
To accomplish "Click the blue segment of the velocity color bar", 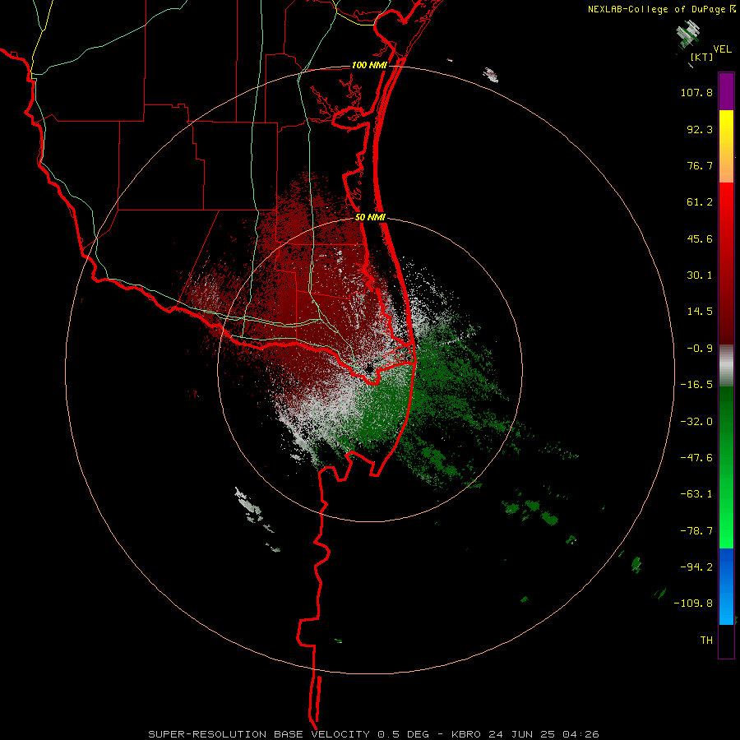I will coord(726,586).
